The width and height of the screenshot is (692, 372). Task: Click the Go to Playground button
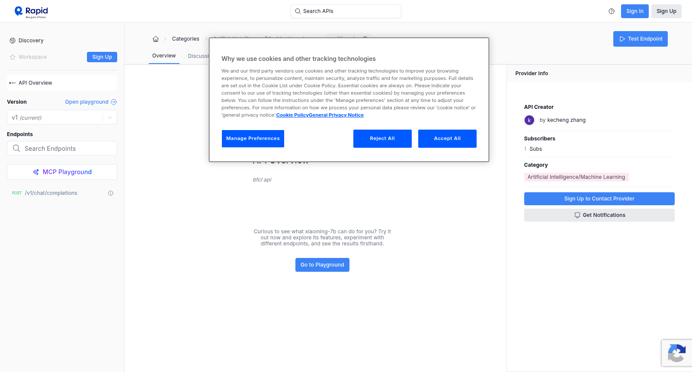(x=322, y=265)
